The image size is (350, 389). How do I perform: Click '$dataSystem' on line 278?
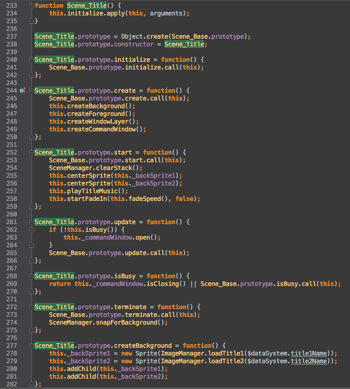268,353
